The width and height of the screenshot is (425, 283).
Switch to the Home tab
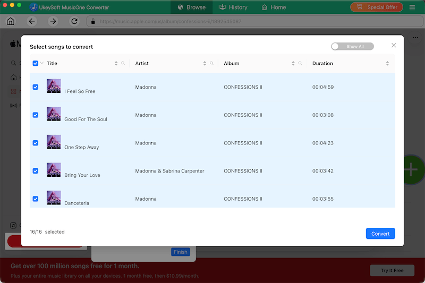point(274,7)
